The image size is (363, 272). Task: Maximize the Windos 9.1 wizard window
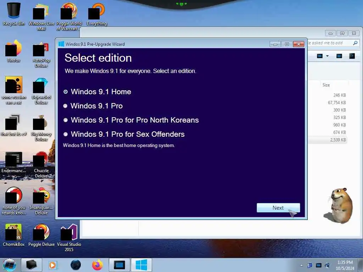(x=287, y=44)
